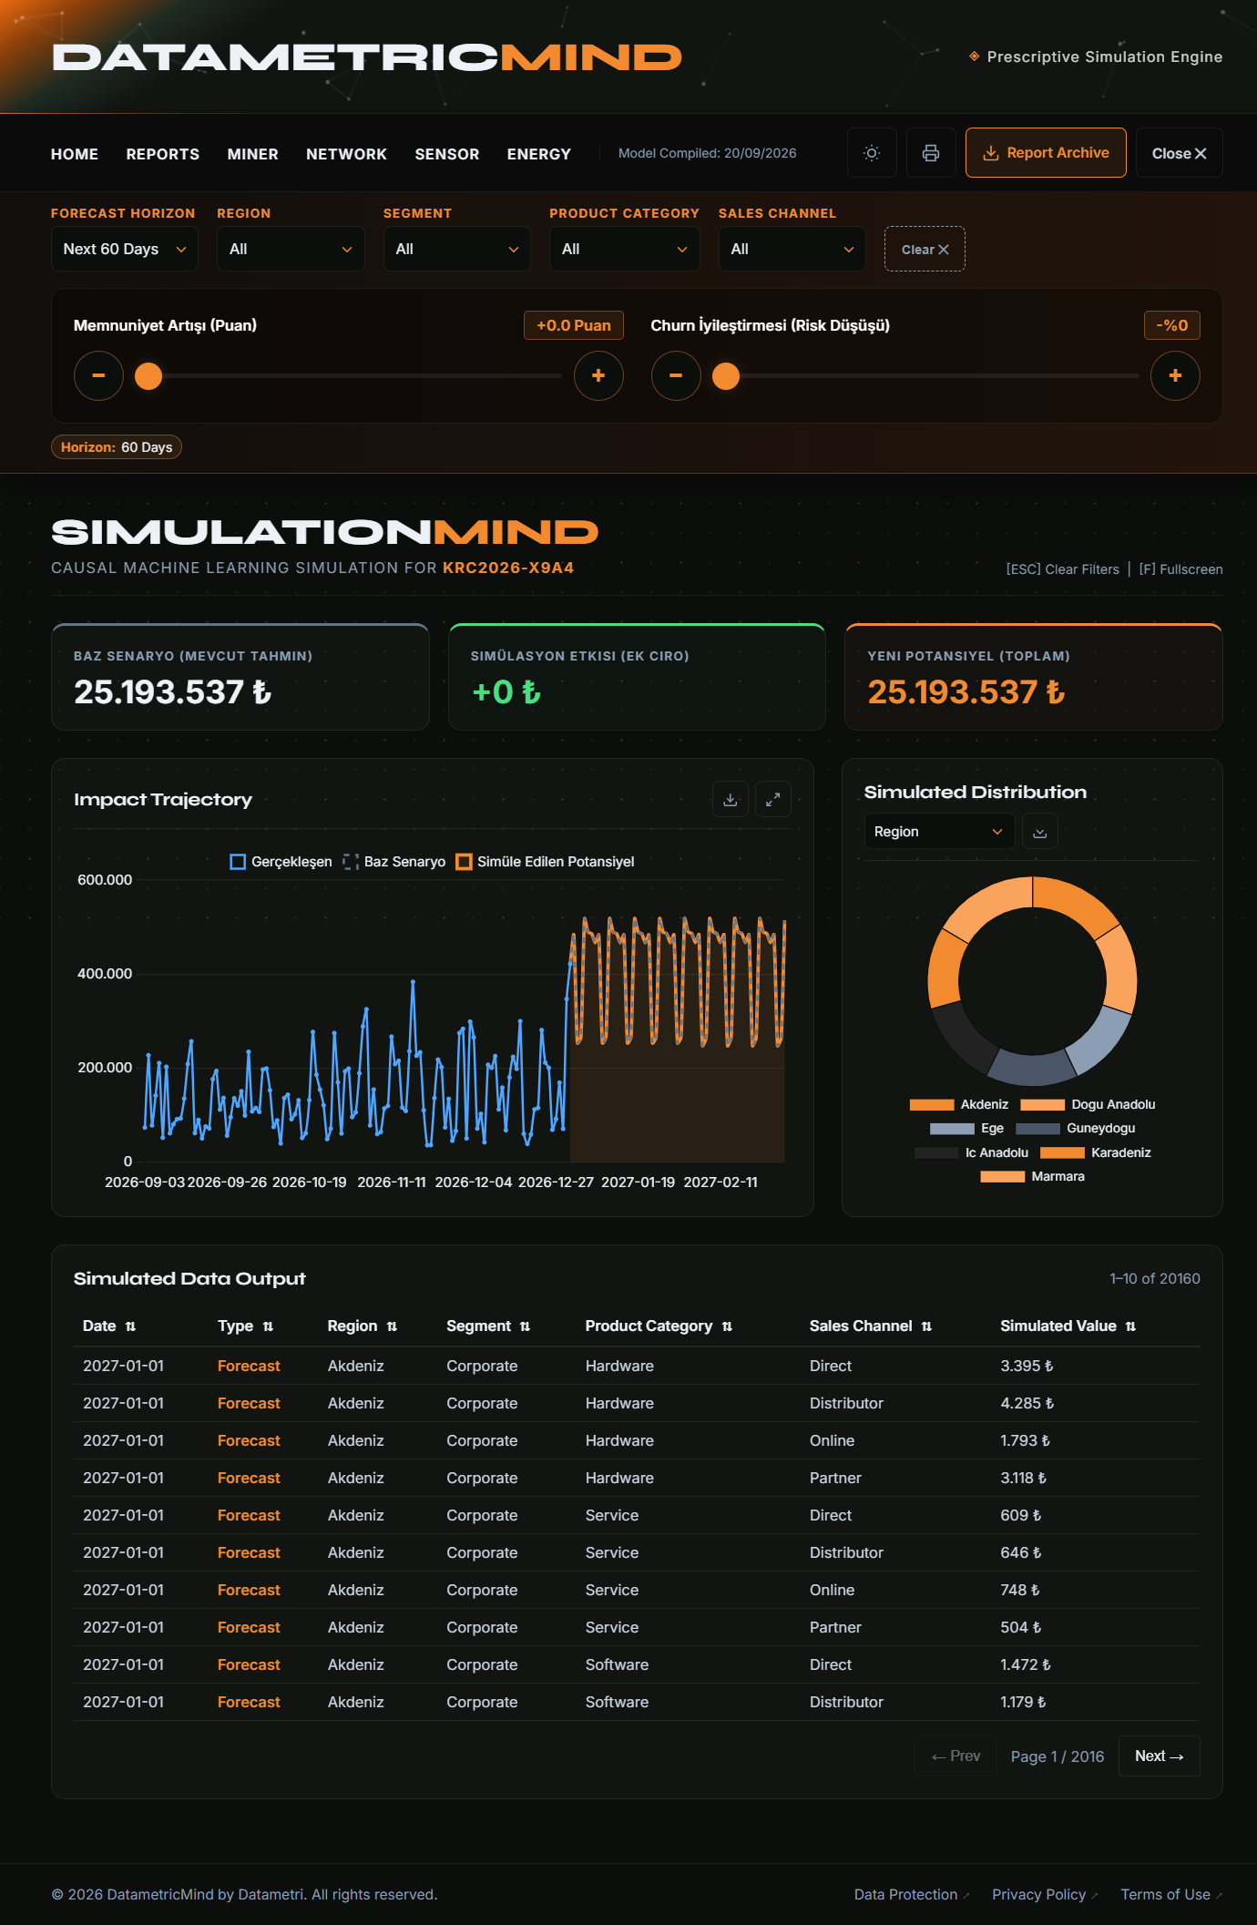Viewport: 1257px width, 1925px height.
Task: Open the Forecast Horizon dropdown
Action: click(125, 249)
